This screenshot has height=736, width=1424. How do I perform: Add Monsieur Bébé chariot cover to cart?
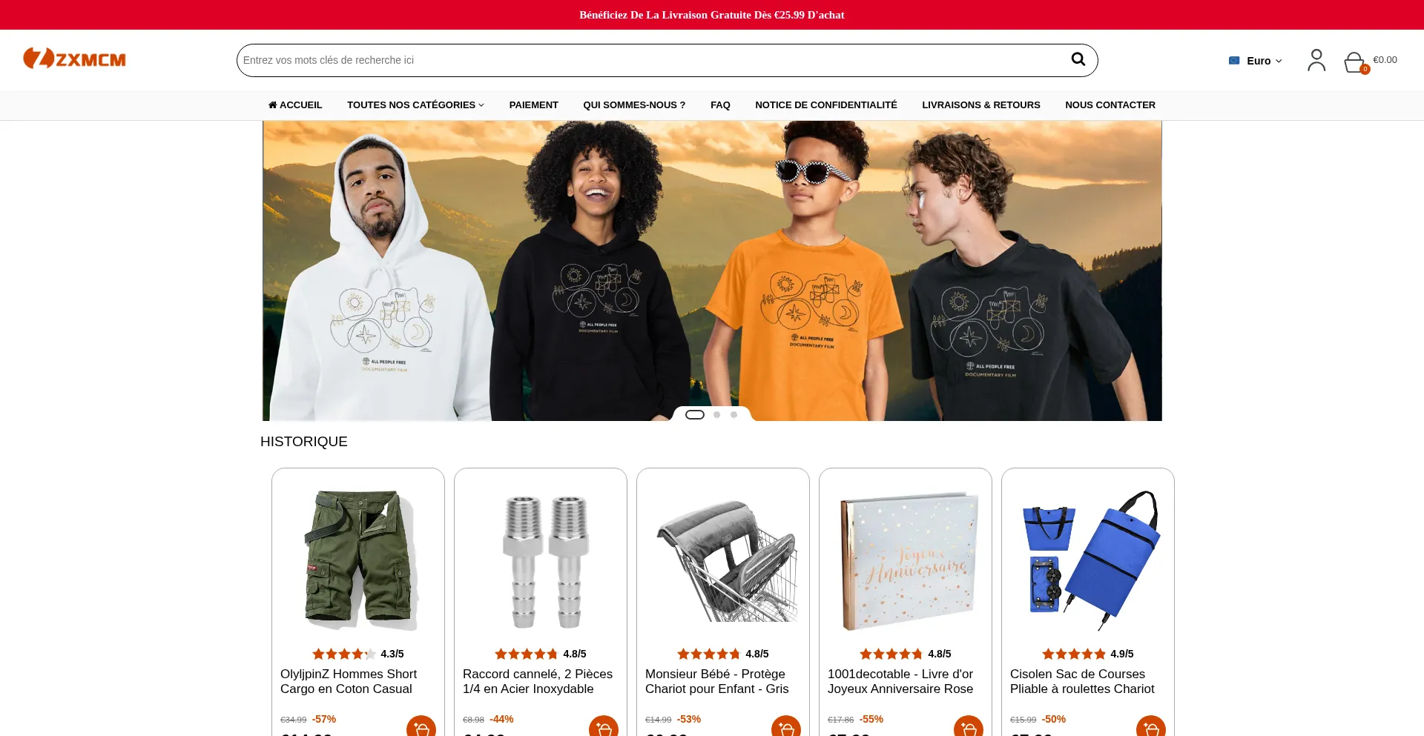(x=786, y=726)
